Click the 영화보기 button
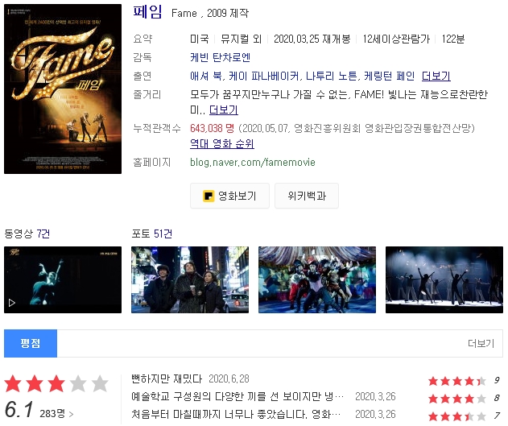 point(229,196)
